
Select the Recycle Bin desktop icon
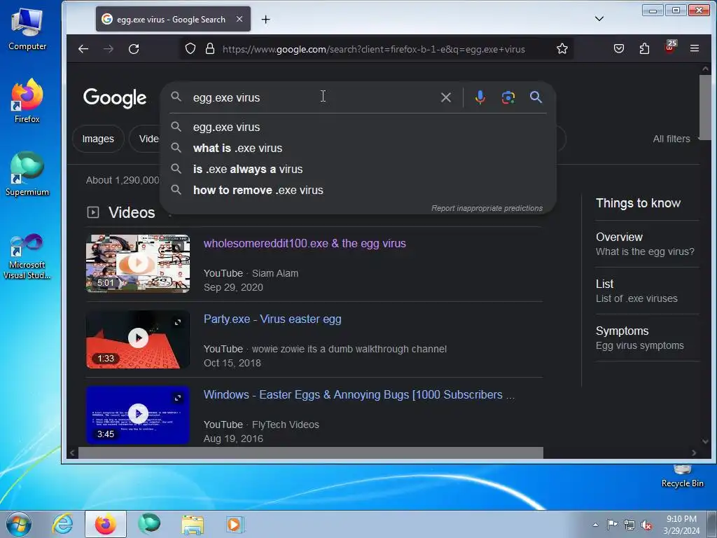coord(682,476)
